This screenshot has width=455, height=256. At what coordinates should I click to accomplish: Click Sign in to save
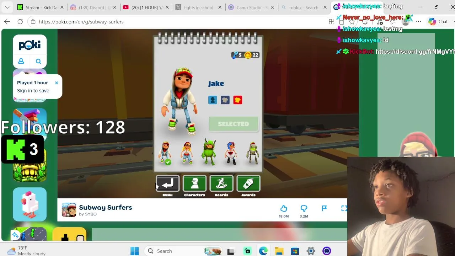[33, 91]
